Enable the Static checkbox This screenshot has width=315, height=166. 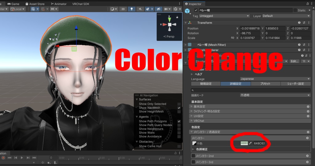295,10
